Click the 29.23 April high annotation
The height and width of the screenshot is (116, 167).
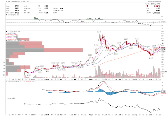(x=90, y=55)
